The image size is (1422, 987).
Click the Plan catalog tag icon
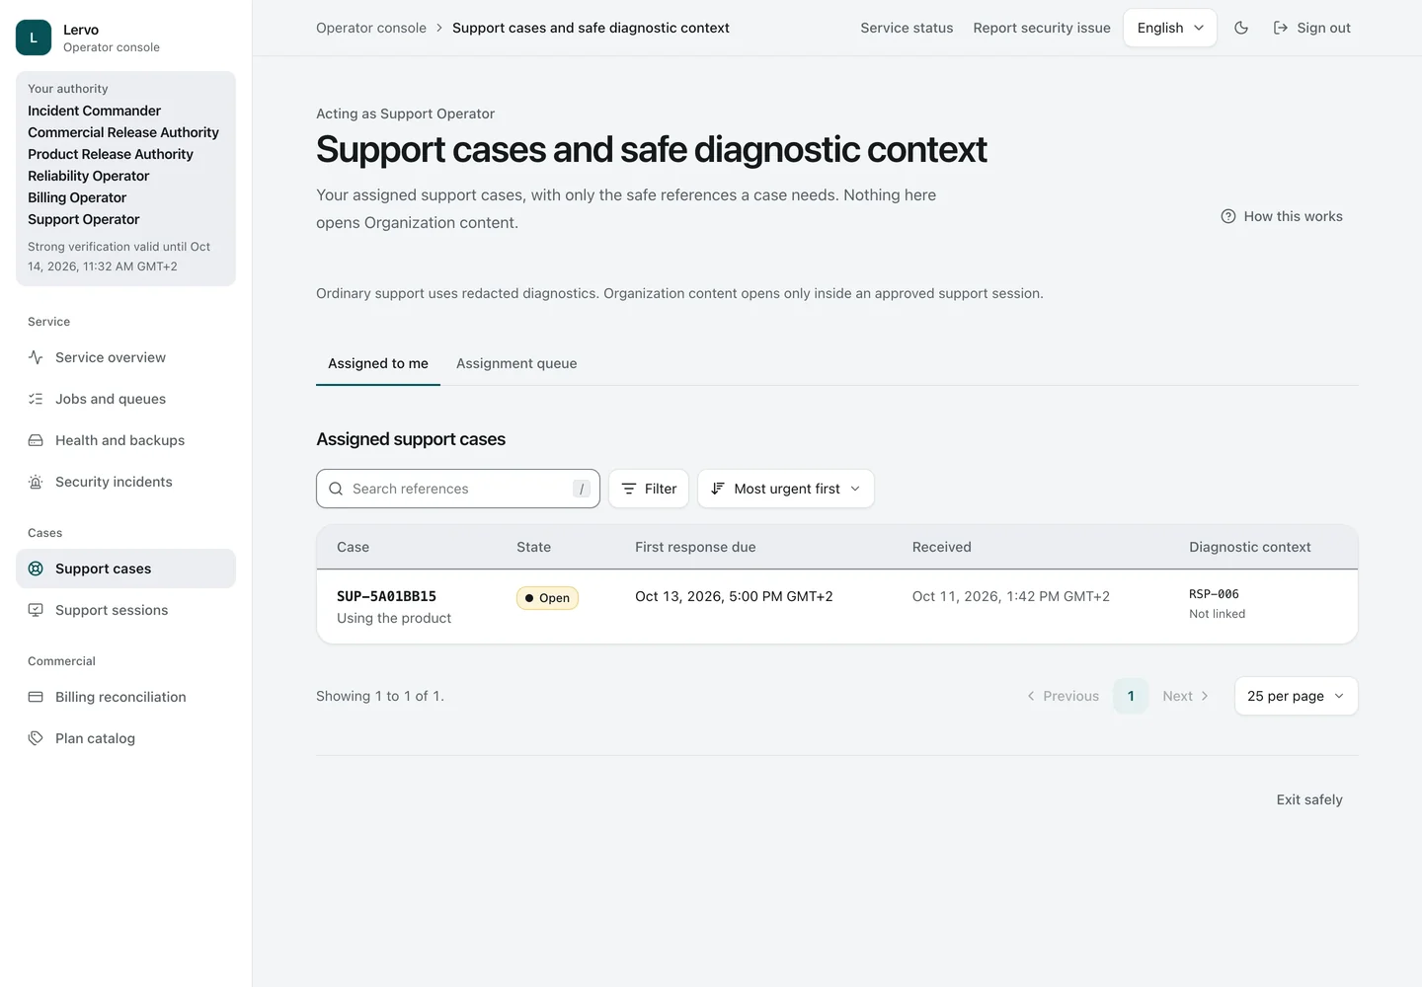[36, 738]
